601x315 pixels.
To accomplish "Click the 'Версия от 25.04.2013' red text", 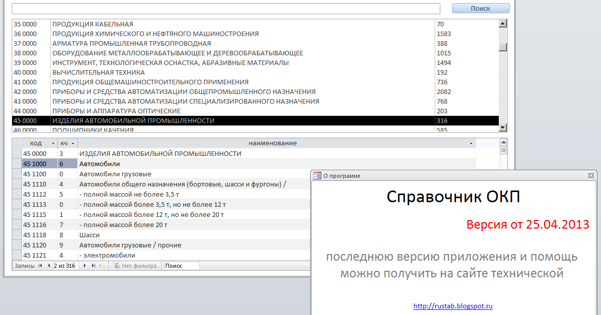I will (x=528, y=224).
